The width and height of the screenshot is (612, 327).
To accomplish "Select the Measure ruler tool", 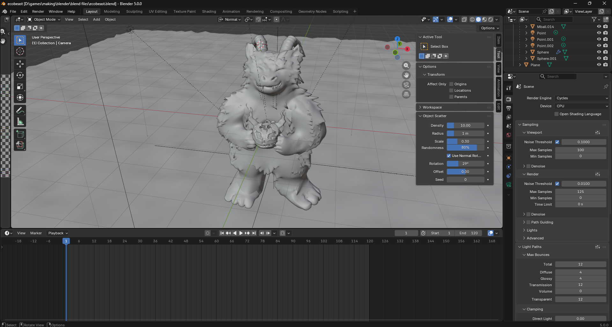I will [x=20, y=122].
